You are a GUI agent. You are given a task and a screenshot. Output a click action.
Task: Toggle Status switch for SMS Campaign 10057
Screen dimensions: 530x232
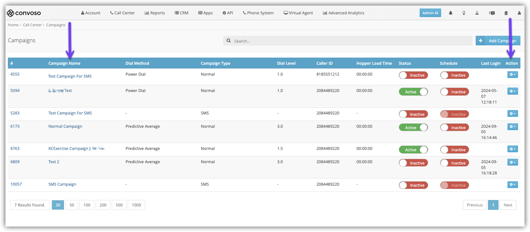point(413,185)
